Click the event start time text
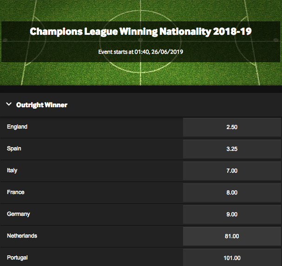Viewport: 282px width, 266px height. (x=141, y=52)
